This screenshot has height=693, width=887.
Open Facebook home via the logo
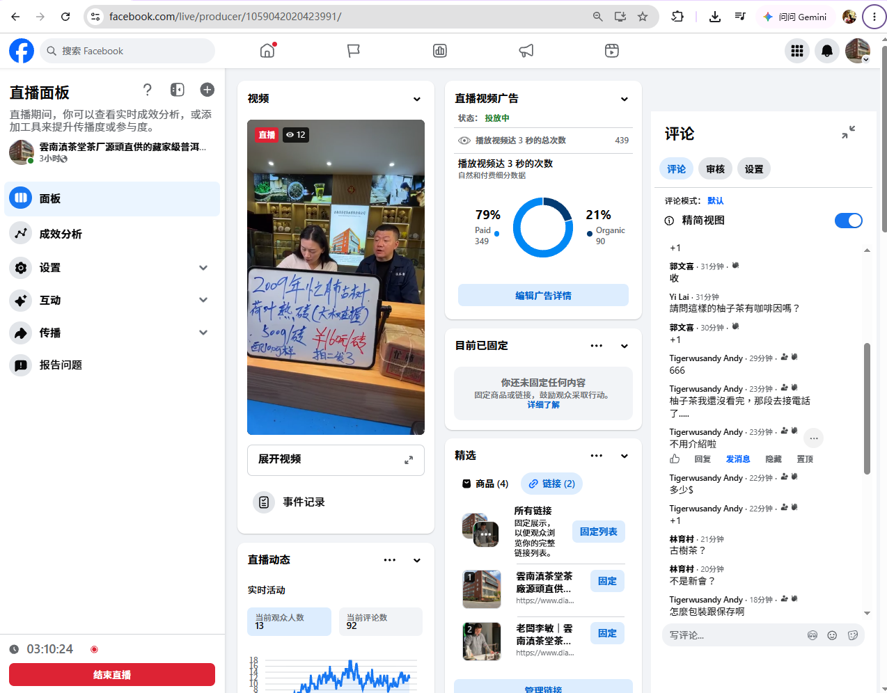(x=22, y=51)
